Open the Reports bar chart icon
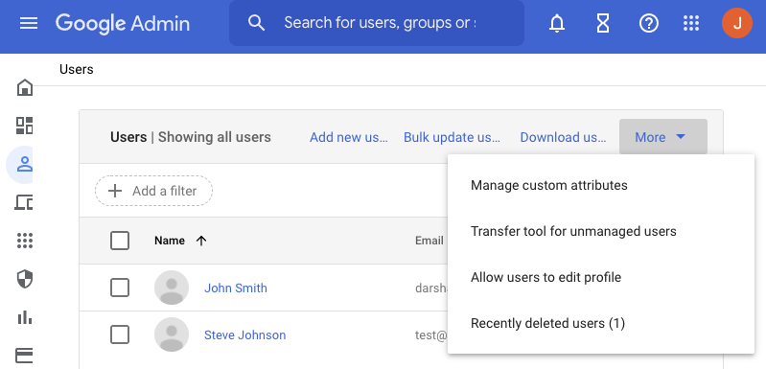The image size is (766, 369). click(24, 318)
